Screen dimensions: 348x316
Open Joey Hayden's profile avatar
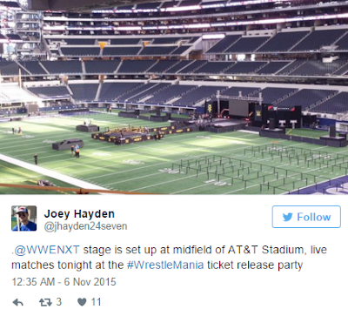coord(24,219)
